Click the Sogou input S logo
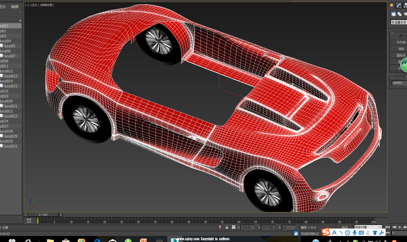Viewport: 407px width, 242px height. (326, 232)
